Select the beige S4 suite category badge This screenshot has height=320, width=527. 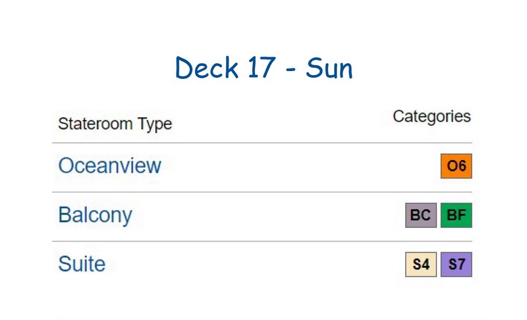click(421, 265)
